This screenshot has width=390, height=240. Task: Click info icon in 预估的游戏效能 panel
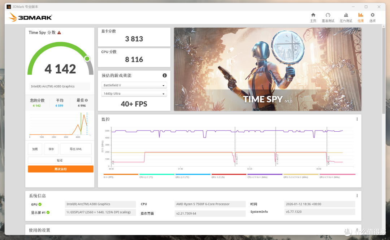165,75
